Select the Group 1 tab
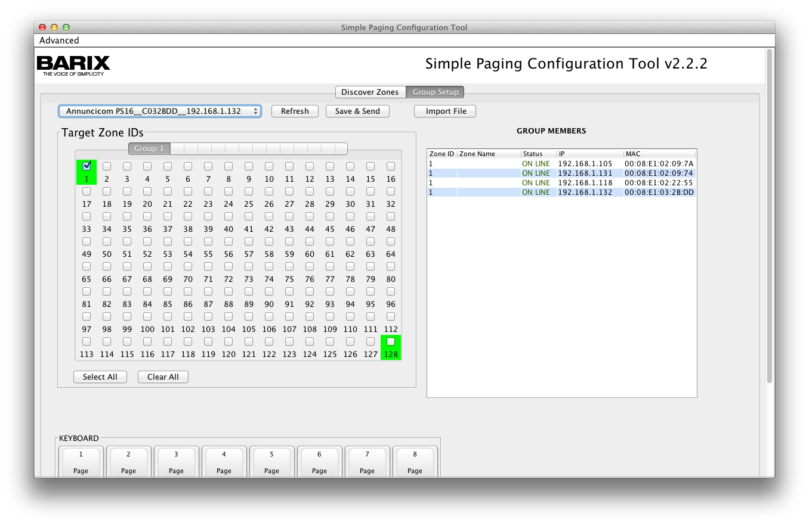Image resolution: width=809 pixels, height=525 pixels. pyautogui.click(x=149, y=148)
